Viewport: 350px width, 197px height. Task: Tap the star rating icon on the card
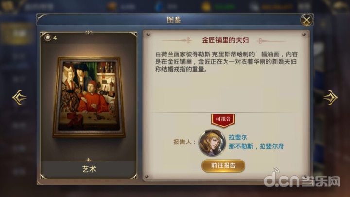48,38
